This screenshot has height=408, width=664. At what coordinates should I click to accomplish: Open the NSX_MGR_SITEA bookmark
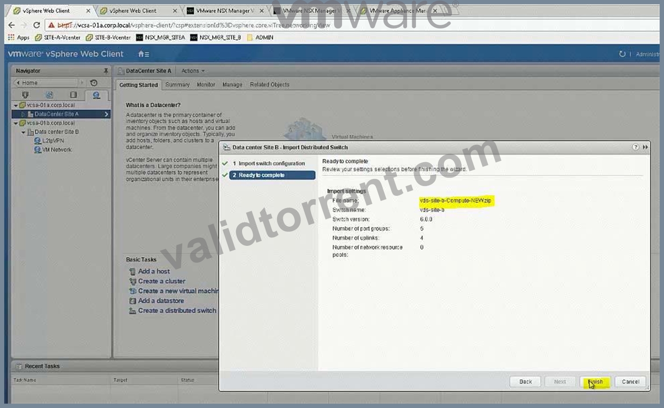160,37
